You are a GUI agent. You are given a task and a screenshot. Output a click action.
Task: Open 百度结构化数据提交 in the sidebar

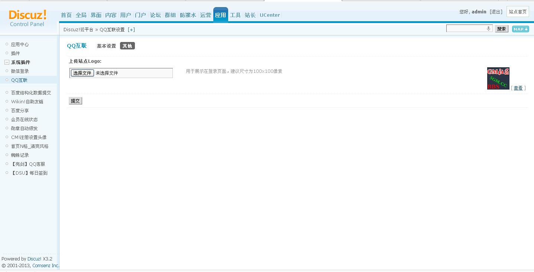(x=31, y=93)
